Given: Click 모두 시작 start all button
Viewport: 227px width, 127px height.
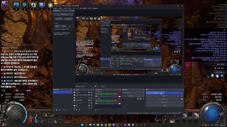Looking at the screenshot, I should point(59,19).
